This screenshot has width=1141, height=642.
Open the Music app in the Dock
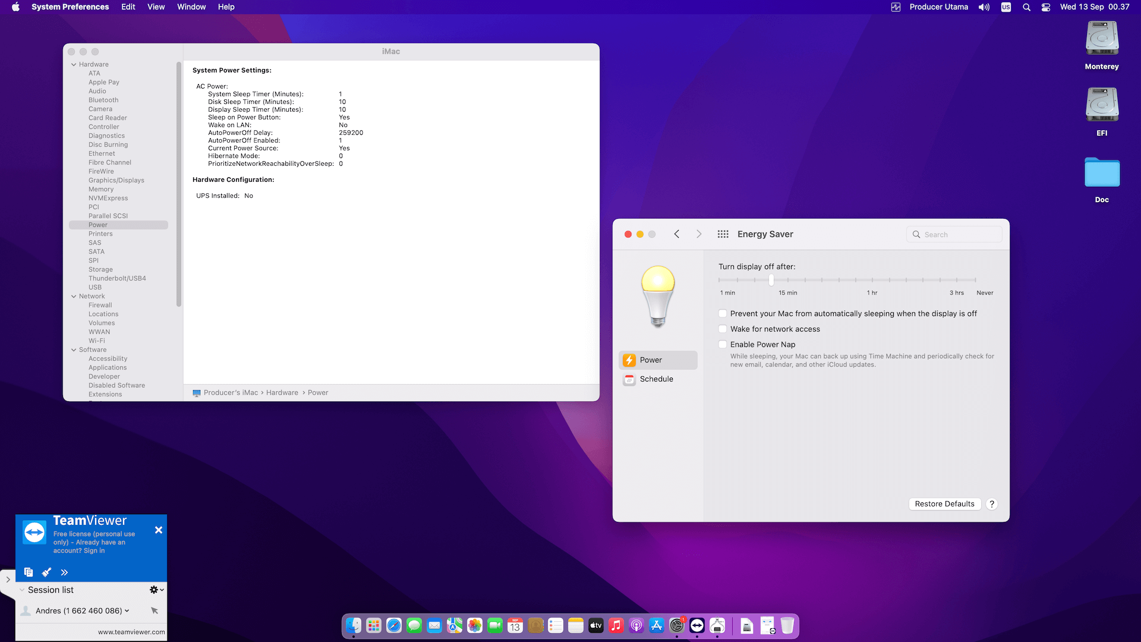point(616,625)
